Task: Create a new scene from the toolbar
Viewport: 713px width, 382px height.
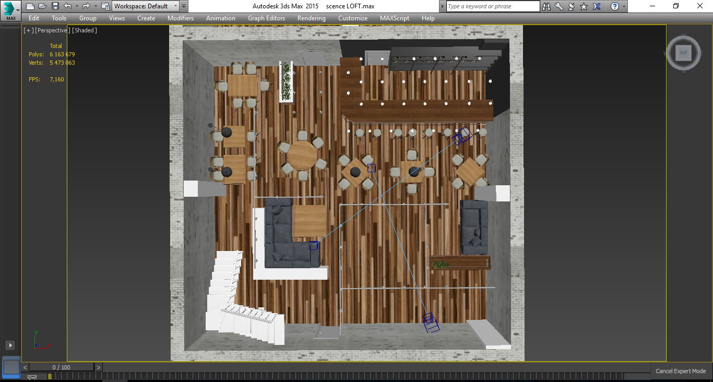Action: [30, 6]
